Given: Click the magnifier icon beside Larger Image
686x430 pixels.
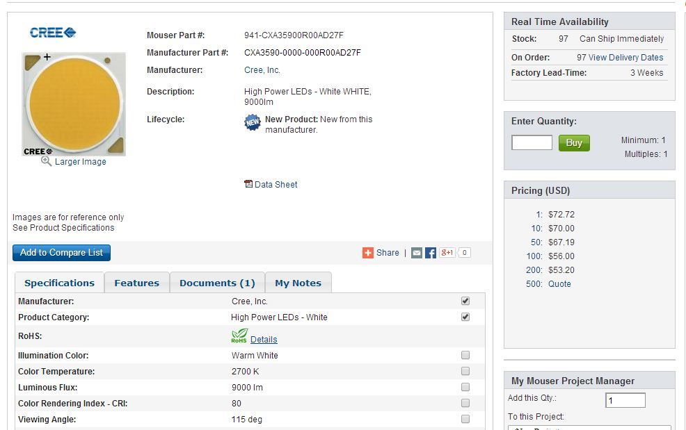Looking at the screenshot, I should coord(46,161).
